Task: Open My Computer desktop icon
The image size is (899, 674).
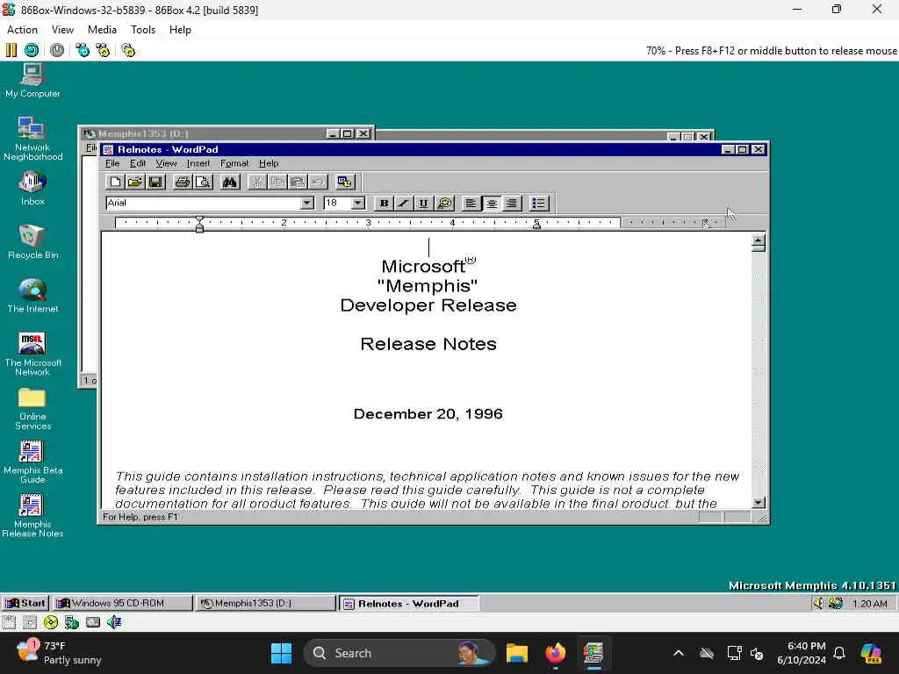Action: click(x=32, y=81)
